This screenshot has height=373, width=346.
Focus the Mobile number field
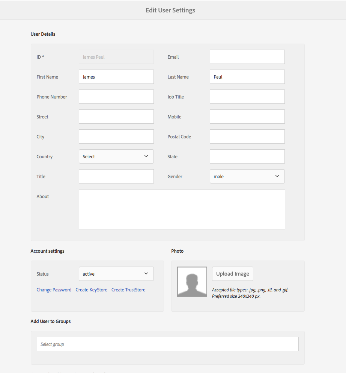247,117
